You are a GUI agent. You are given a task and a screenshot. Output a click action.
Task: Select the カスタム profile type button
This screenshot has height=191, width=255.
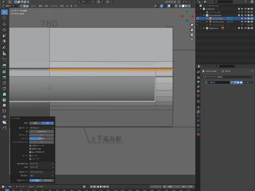(x=48, y=180)
